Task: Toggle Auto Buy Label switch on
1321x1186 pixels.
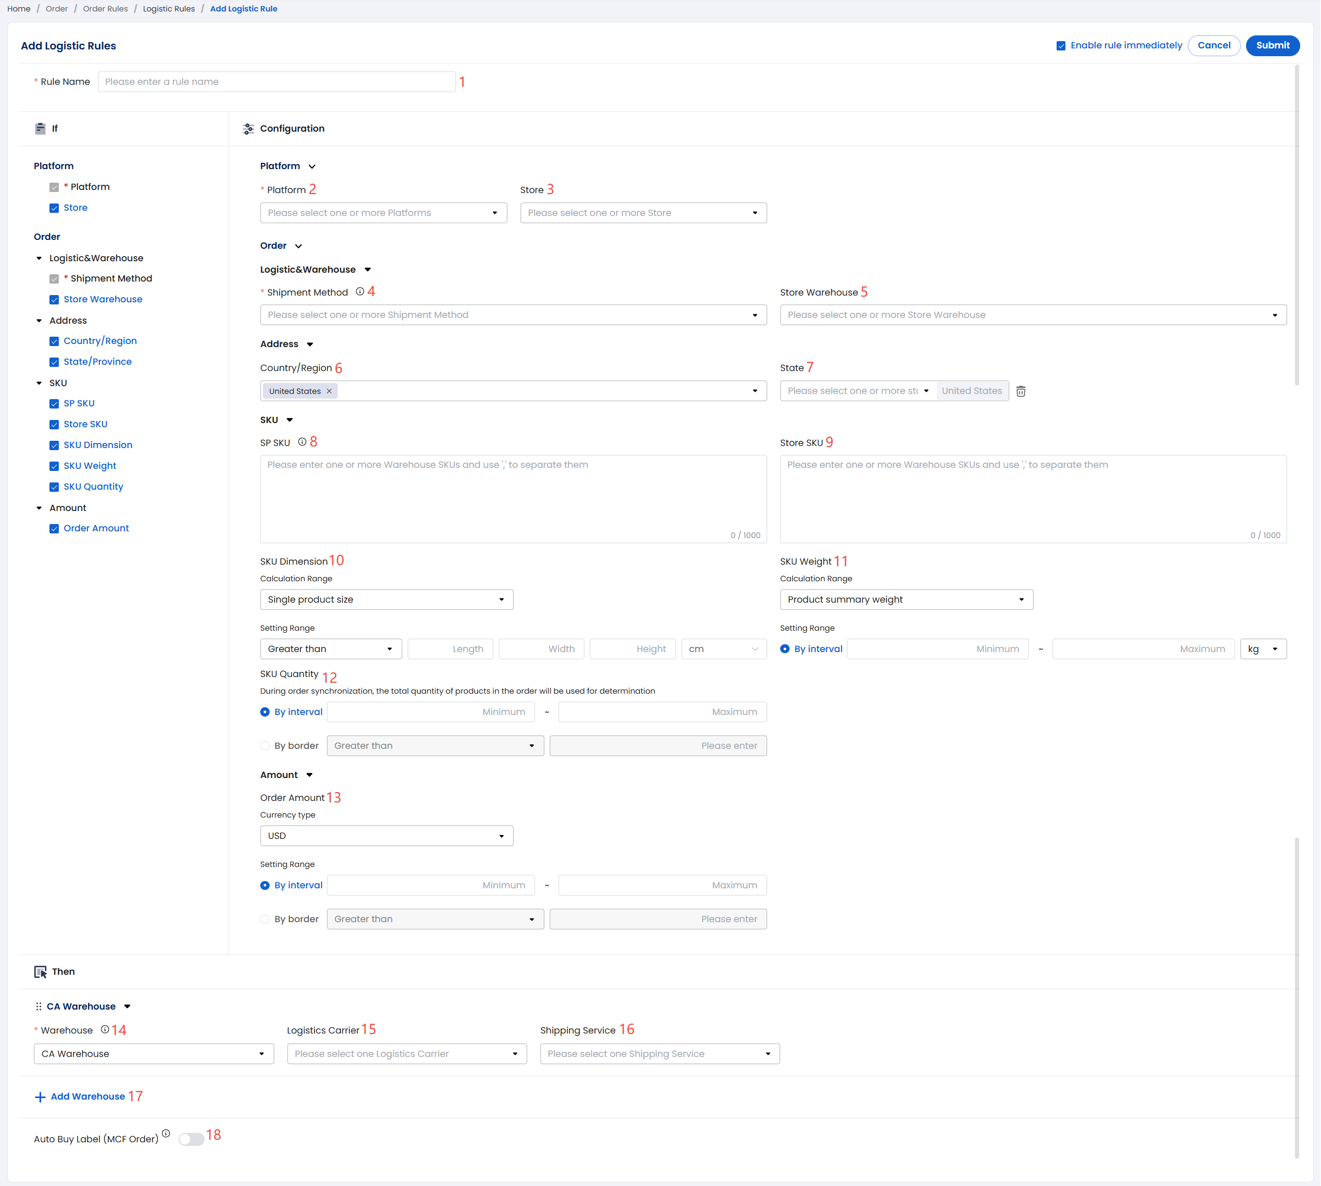Action: [192, 1139]
